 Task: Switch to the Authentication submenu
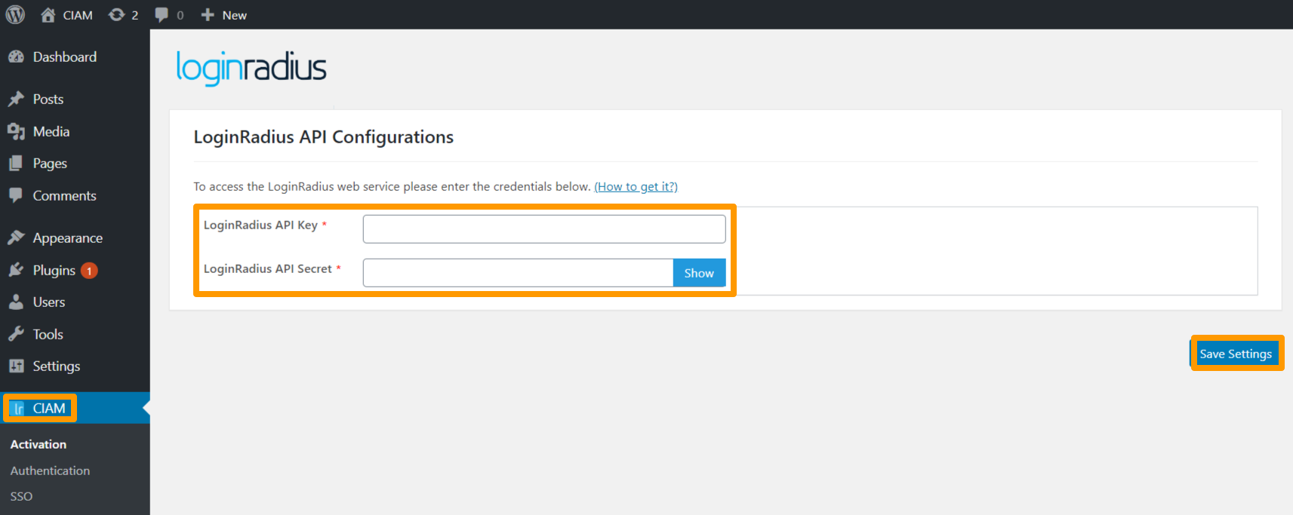[x=50, y=470]
